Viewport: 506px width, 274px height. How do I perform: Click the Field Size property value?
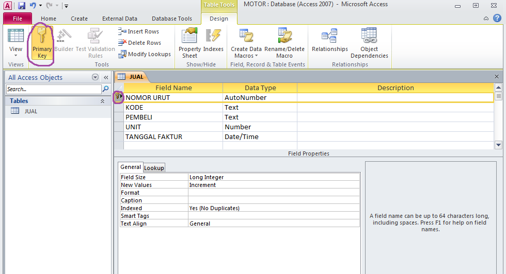coord(274,177)
